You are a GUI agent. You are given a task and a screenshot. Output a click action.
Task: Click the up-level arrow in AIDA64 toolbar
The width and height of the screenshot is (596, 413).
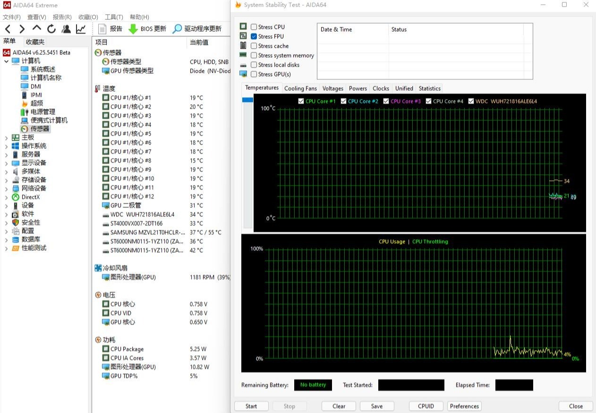36,28
